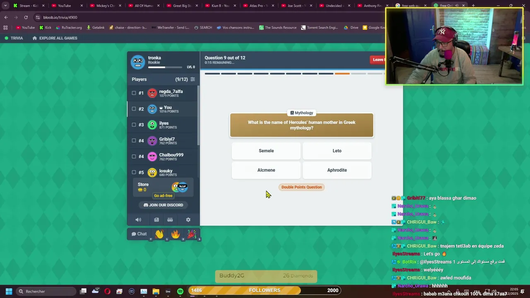Click ilyes's green avatar
The height and width of the screenshot is (298, 530).
click(152, 125)
